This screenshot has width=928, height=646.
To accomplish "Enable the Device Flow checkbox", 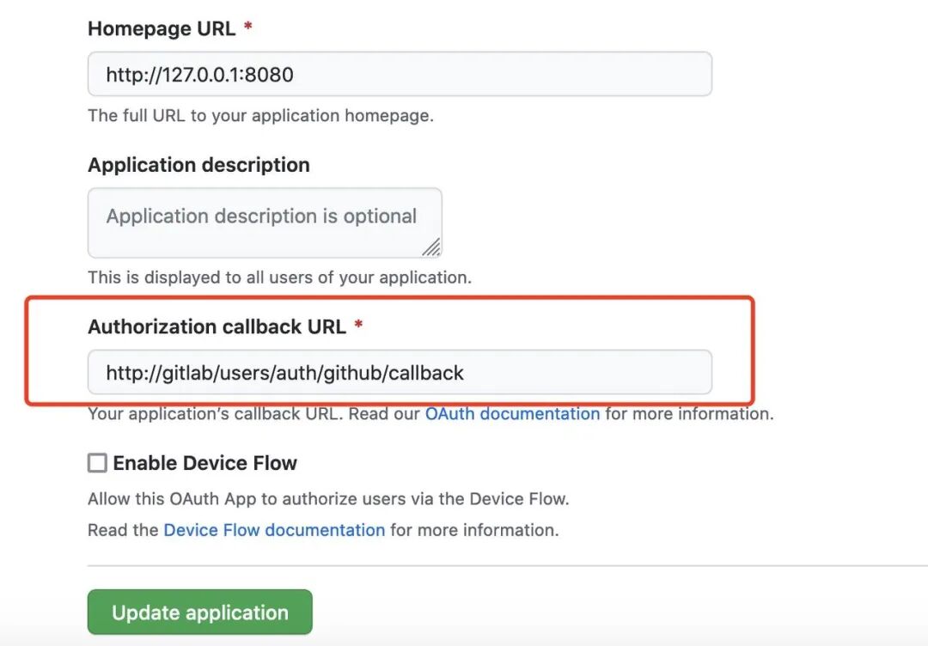I will 97,464.
